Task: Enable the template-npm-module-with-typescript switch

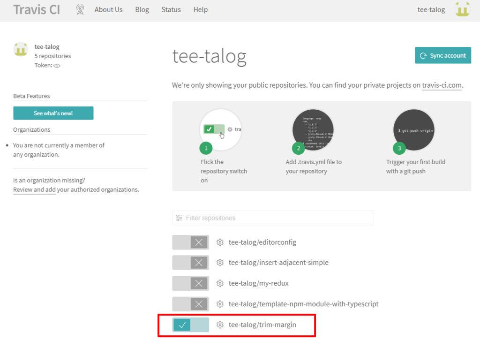Action: coord(190,304)
